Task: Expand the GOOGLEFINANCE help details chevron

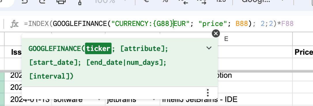Action: (x=209, y=48)
